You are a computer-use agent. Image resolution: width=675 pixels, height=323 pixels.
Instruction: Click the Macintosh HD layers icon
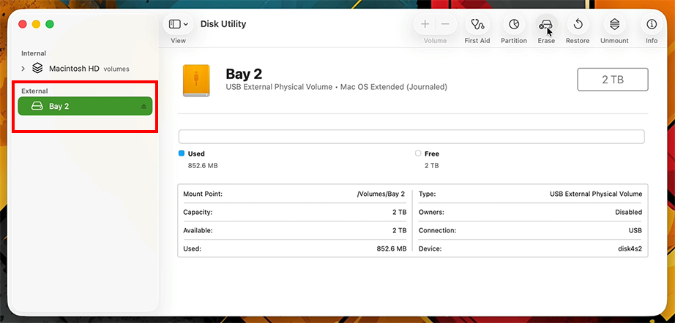(x=38, y=68)
